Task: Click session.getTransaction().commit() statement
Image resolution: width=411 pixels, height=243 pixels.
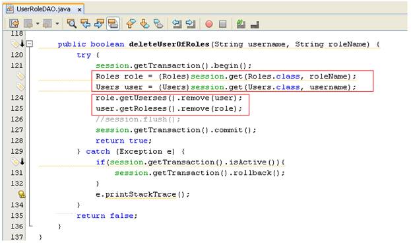Action: [x=176, y=130]
